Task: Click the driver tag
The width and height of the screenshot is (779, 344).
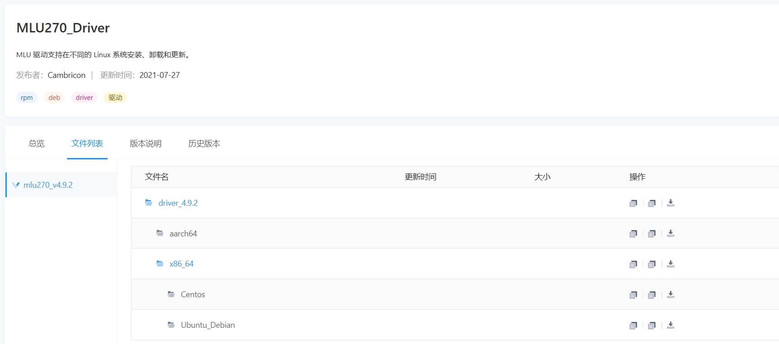Action: click(84, 98)
